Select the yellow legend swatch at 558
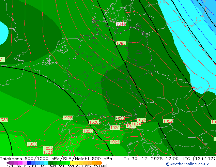The height and width of the screenshot is (167, 216). pyautogui.click(x=72, y=163)
